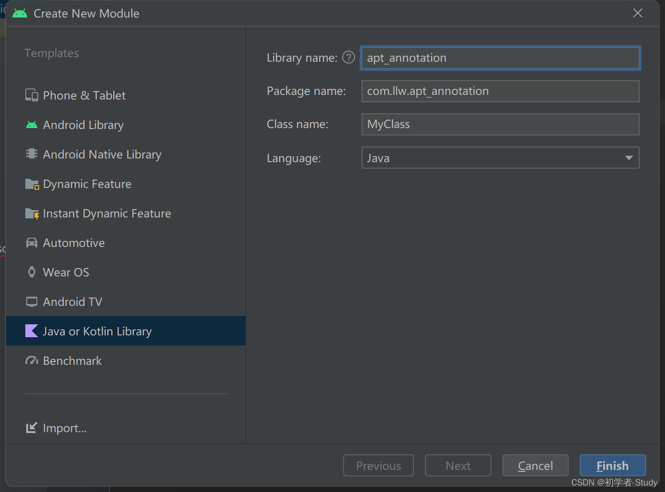665x492 pixels.
Task: Click the Finish button
Action: 612,465
